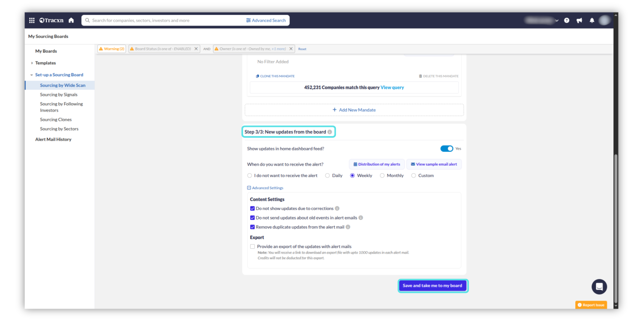Click the View query link

point(392,88)
